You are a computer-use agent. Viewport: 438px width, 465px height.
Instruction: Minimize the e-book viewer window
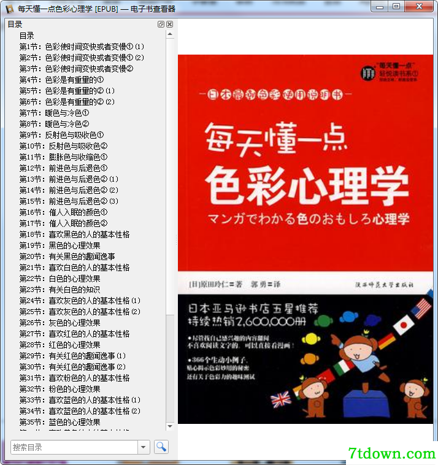[x=380, y=7]
